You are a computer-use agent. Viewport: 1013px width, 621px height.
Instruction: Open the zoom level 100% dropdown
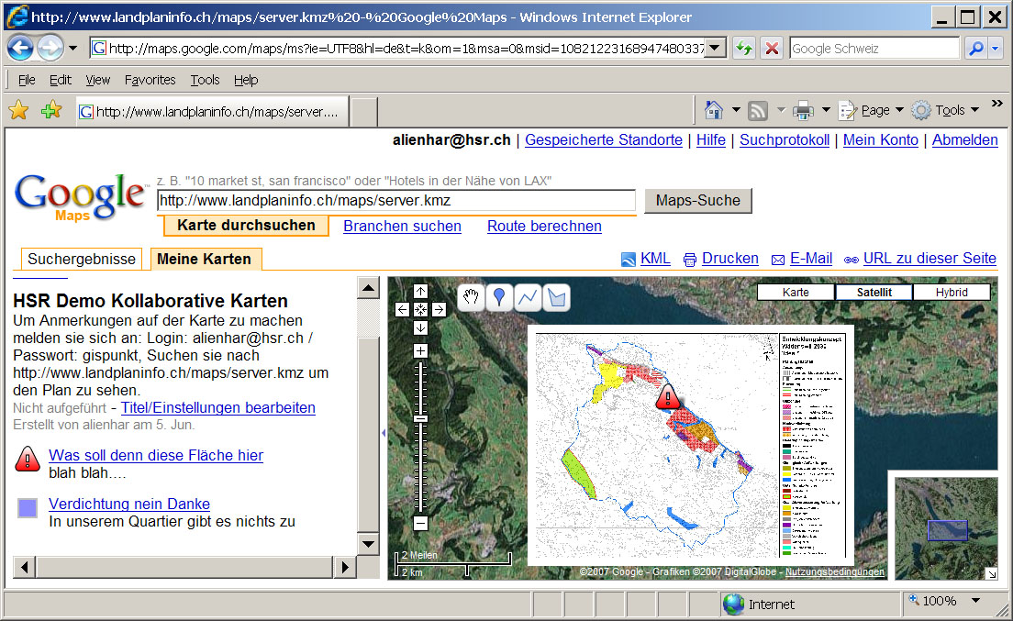[975, 601]
